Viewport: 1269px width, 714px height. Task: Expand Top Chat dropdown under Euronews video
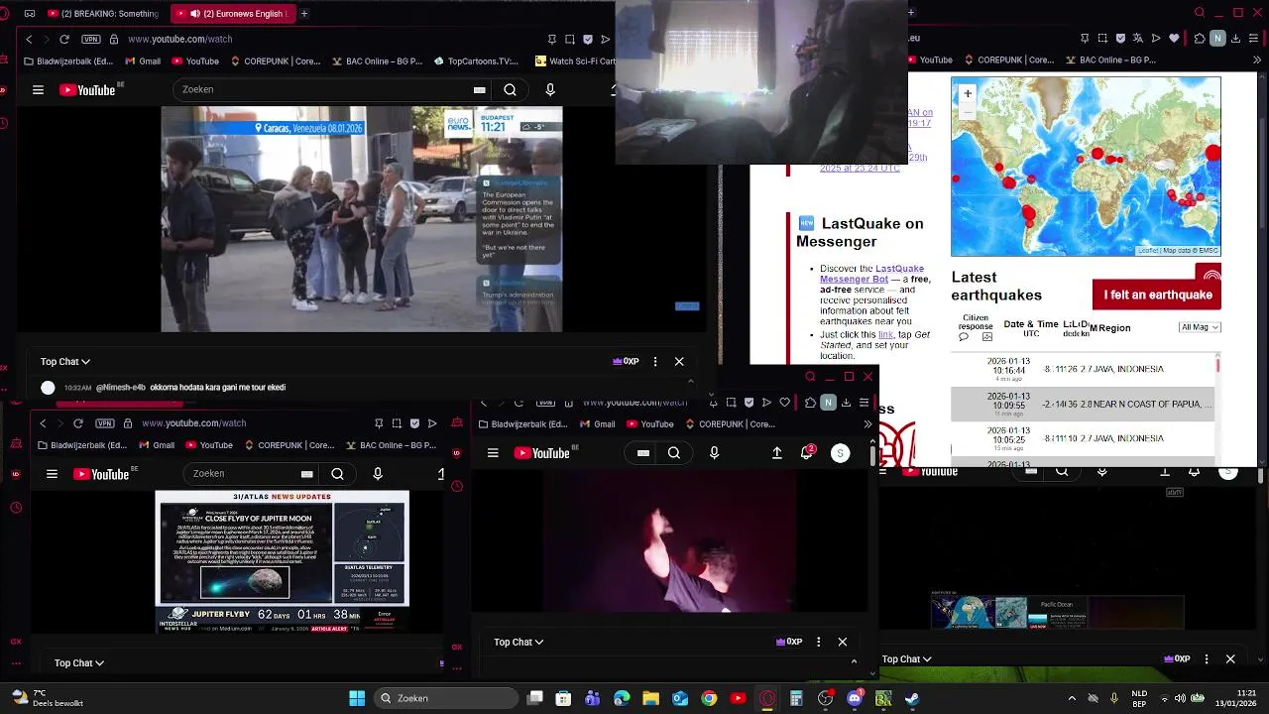(65, 362)
